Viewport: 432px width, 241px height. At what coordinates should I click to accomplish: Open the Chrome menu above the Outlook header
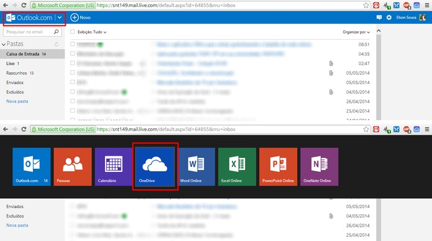[x=427, y=5]
